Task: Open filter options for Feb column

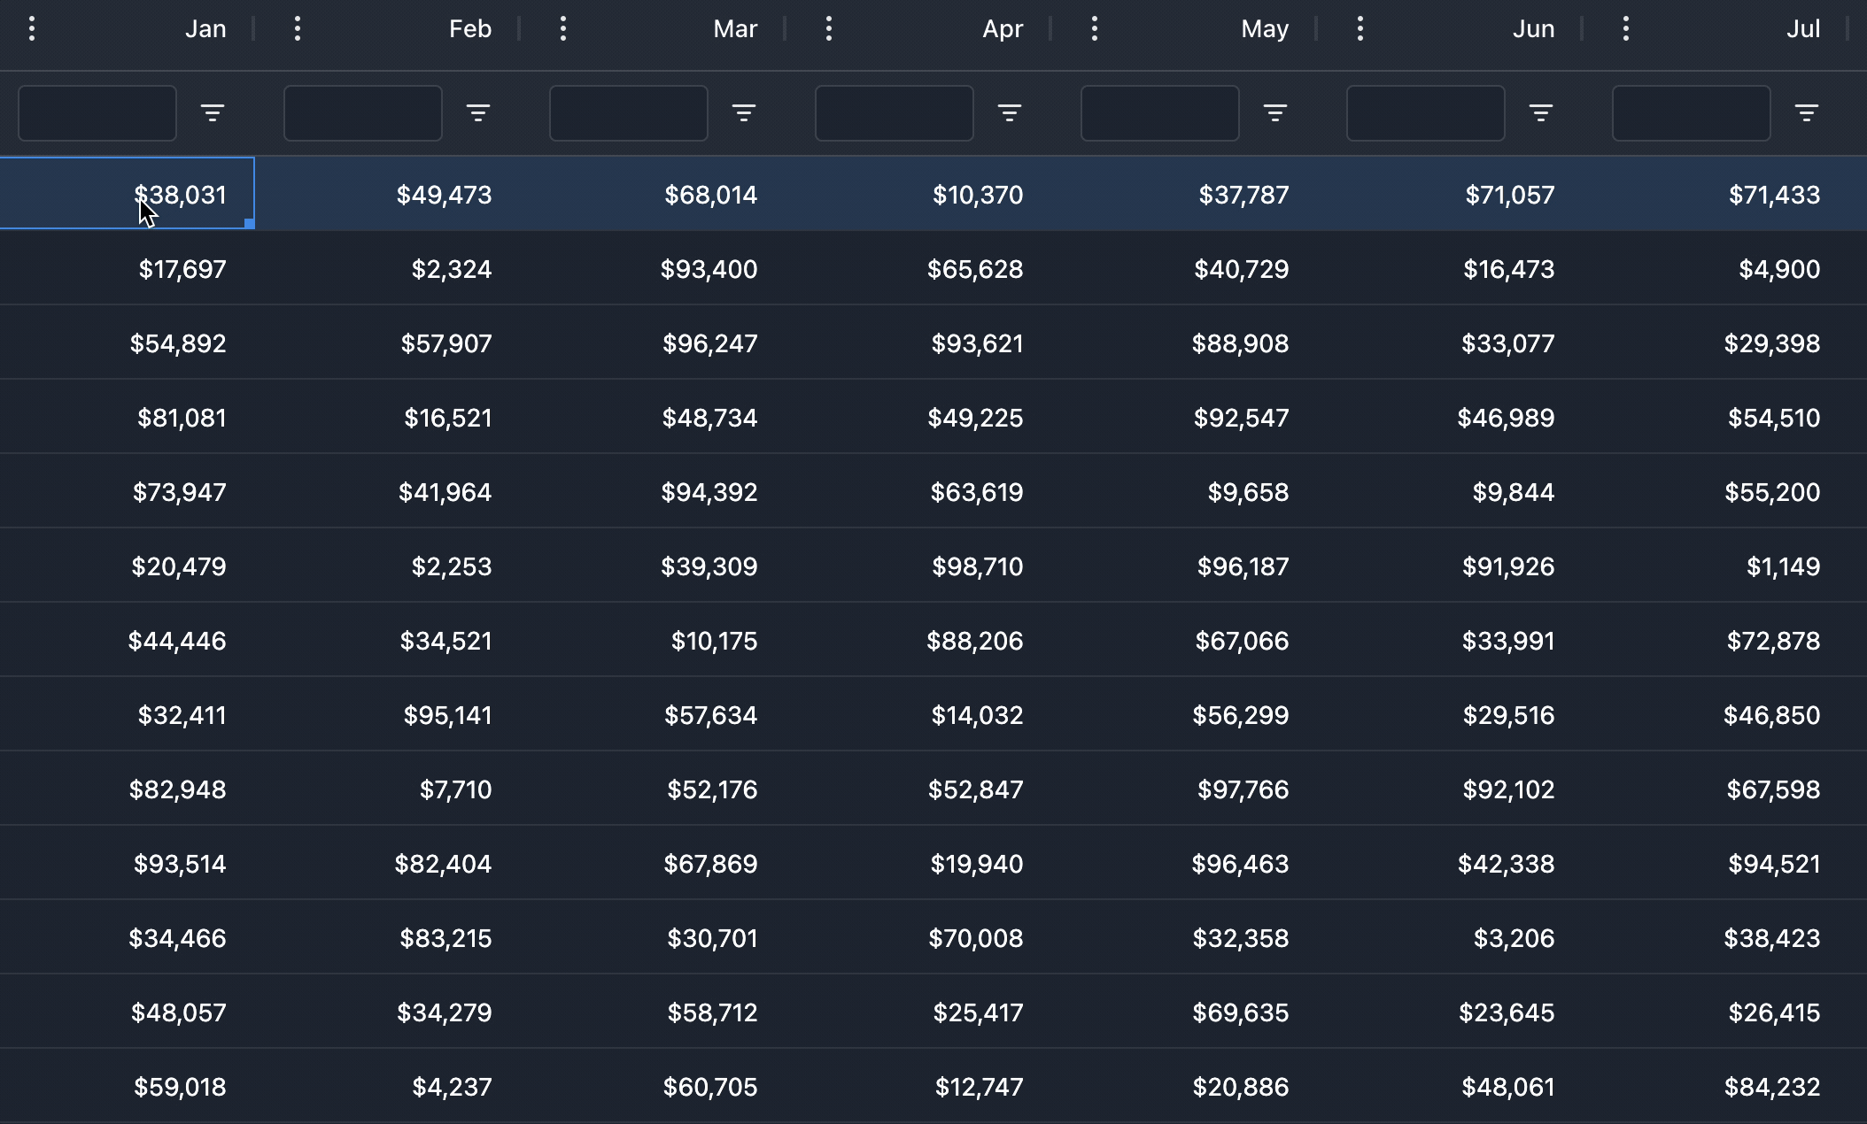Action: point(478,113)
